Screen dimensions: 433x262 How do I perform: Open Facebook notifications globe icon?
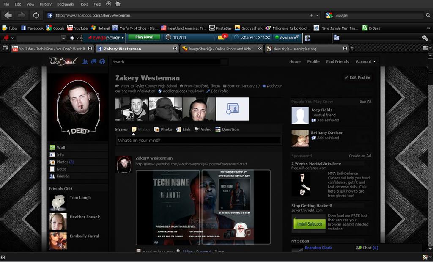[x=102, y=62]
